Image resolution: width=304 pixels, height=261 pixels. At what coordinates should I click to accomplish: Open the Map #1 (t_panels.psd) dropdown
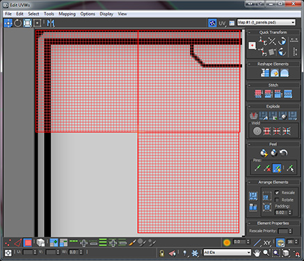click(266, 22)
